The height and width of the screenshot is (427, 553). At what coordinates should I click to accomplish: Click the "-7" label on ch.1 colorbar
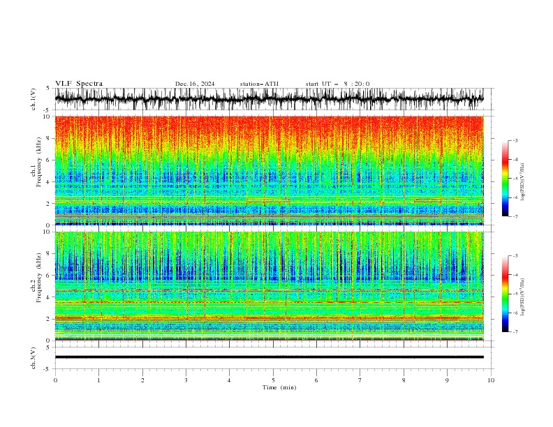[515, 216]
